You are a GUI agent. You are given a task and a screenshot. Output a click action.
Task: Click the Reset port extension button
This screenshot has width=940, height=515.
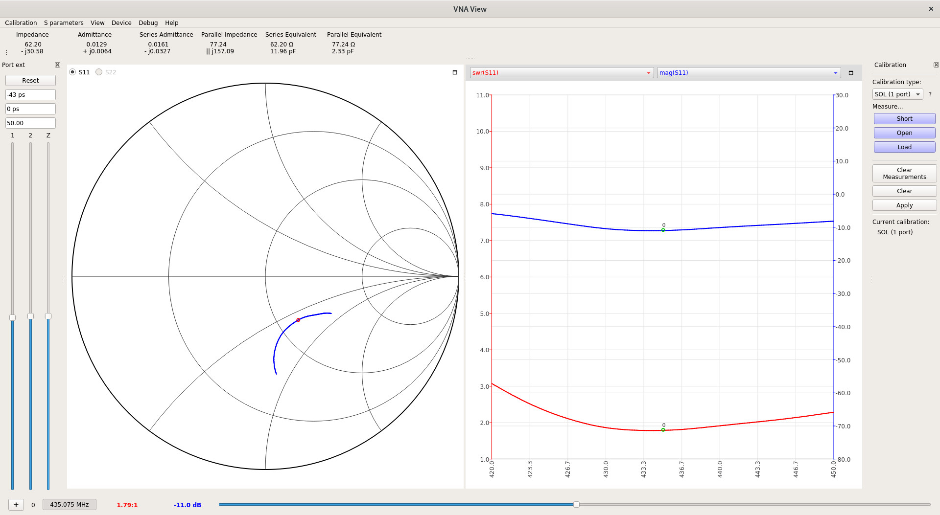tap(30, 81)
